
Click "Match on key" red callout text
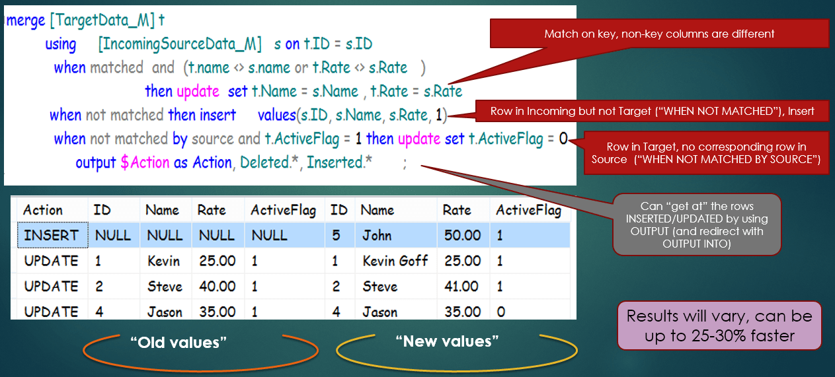tap(659, 34)
